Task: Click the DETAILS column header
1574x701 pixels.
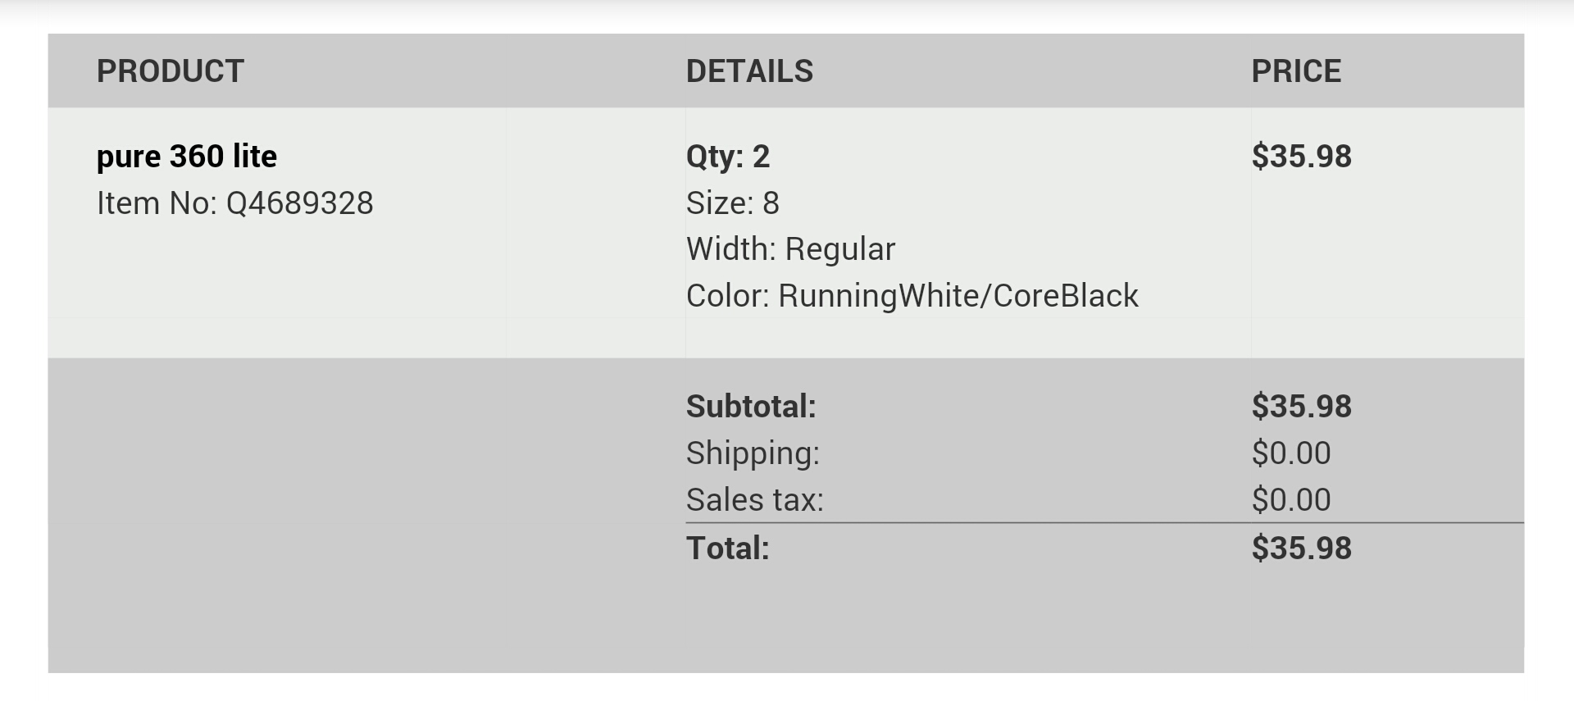Action: [749, 71]
